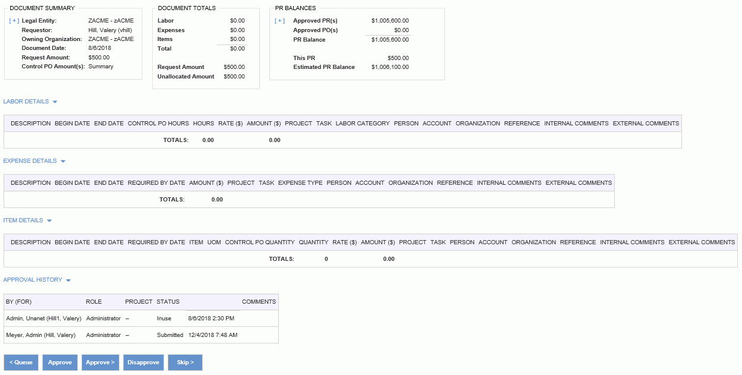Click the Approve button
The height and width of the screenshot is (375, 742).
60,363
